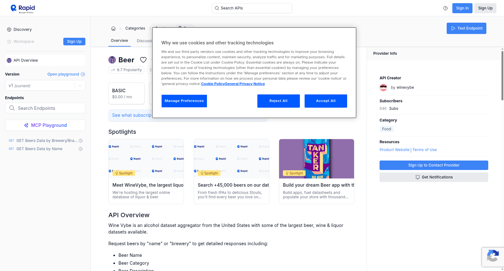Click the 9.7 Popularity badge

(126, 70)
